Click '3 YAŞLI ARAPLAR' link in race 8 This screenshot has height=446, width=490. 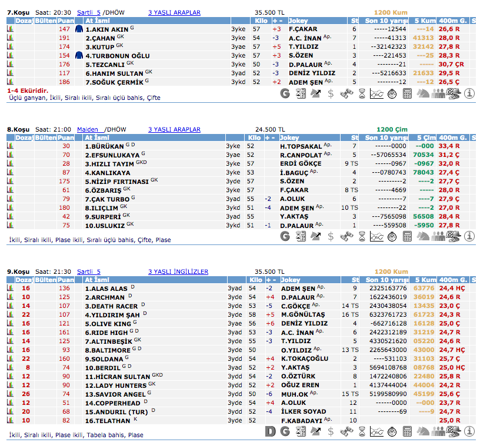174,129
